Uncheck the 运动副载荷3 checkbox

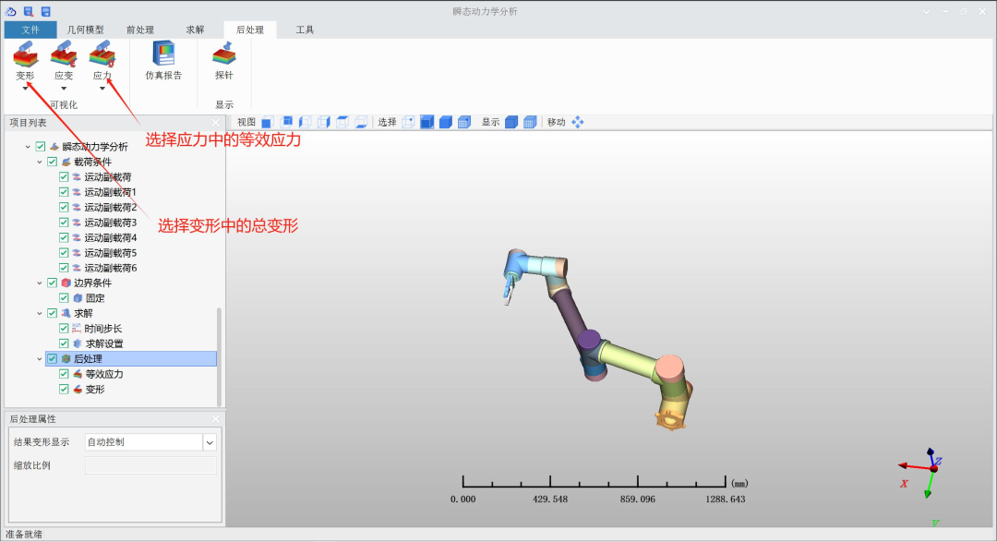pos(64,223)
